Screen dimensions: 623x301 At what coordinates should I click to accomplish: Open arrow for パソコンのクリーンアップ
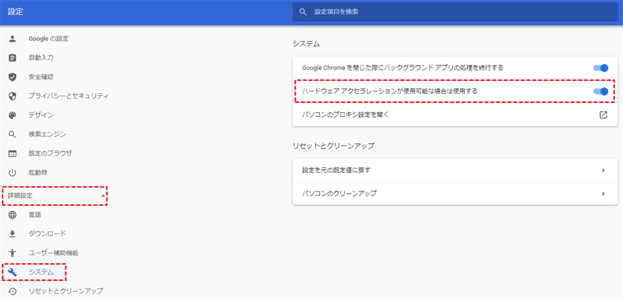[603, 193]
